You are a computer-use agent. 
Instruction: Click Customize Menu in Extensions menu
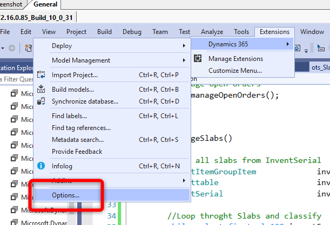(x=235, y=70)
